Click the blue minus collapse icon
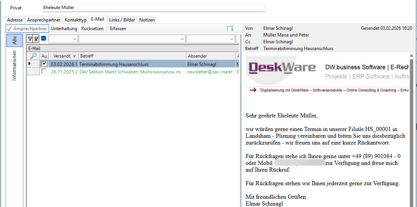Screen dimensions: 417x207 [44, 38]
